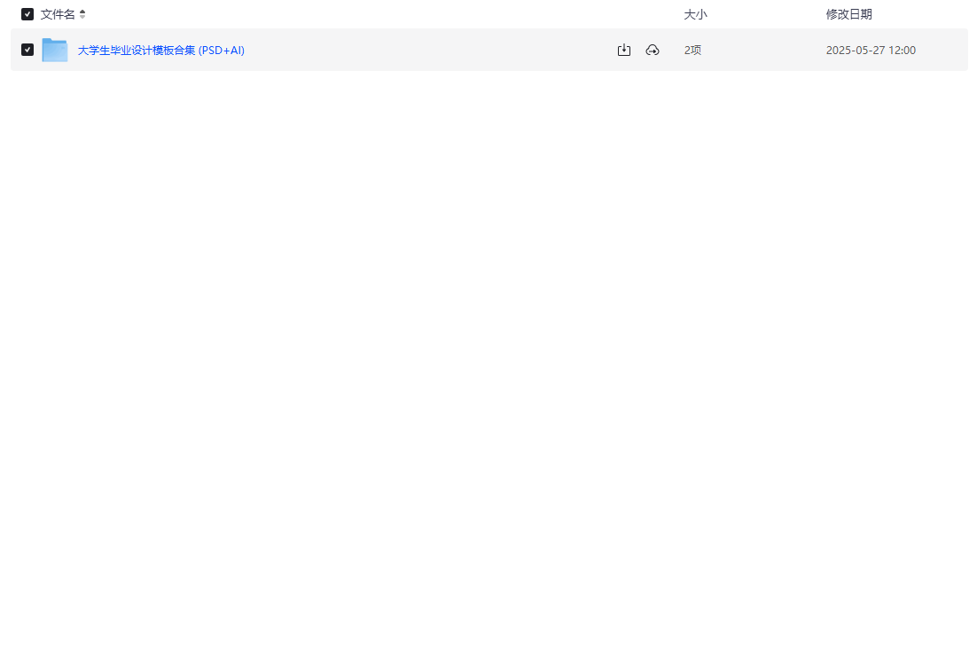Click empty row space right of folder name
977x666 pixels.
click(426, 51)
